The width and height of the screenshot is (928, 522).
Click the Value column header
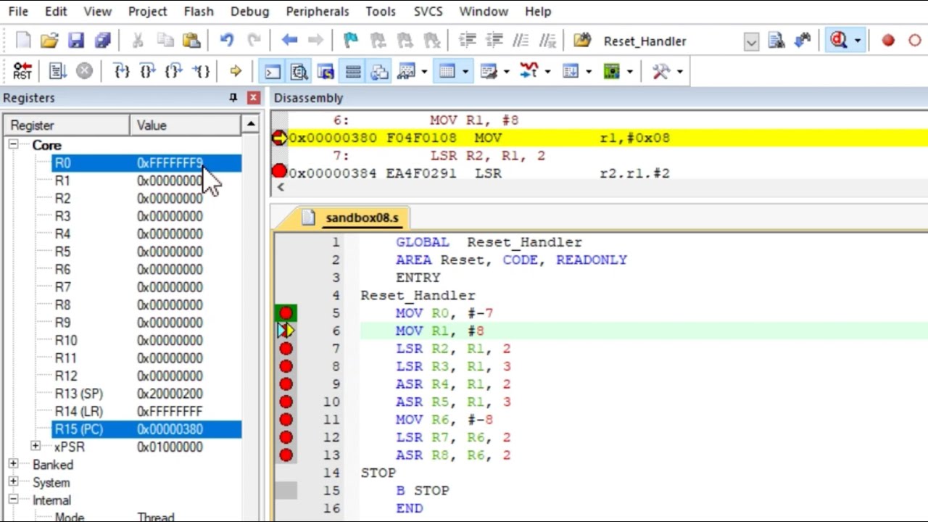(x=186, y=125)
